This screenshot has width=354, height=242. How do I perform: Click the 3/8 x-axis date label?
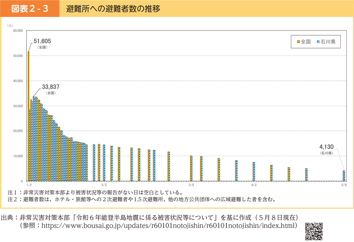click(x=191, y=185)
